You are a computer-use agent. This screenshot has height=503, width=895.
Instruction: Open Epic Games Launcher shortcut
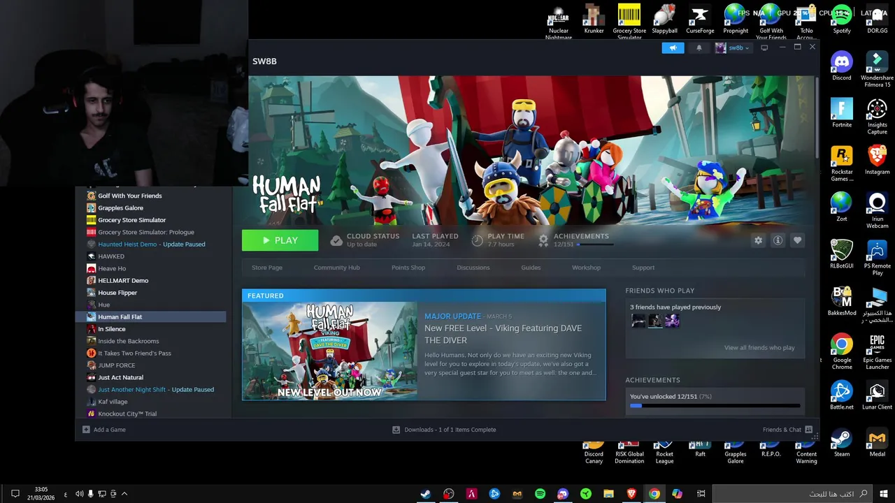point(877,352)
